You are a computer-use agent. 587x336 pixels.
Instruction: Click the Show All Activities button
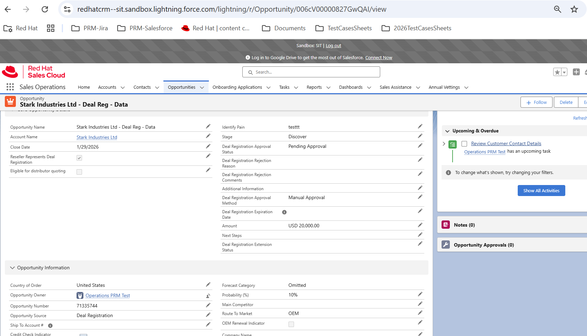[541, 191]
